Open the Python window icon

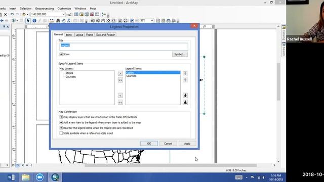point(97,15)
